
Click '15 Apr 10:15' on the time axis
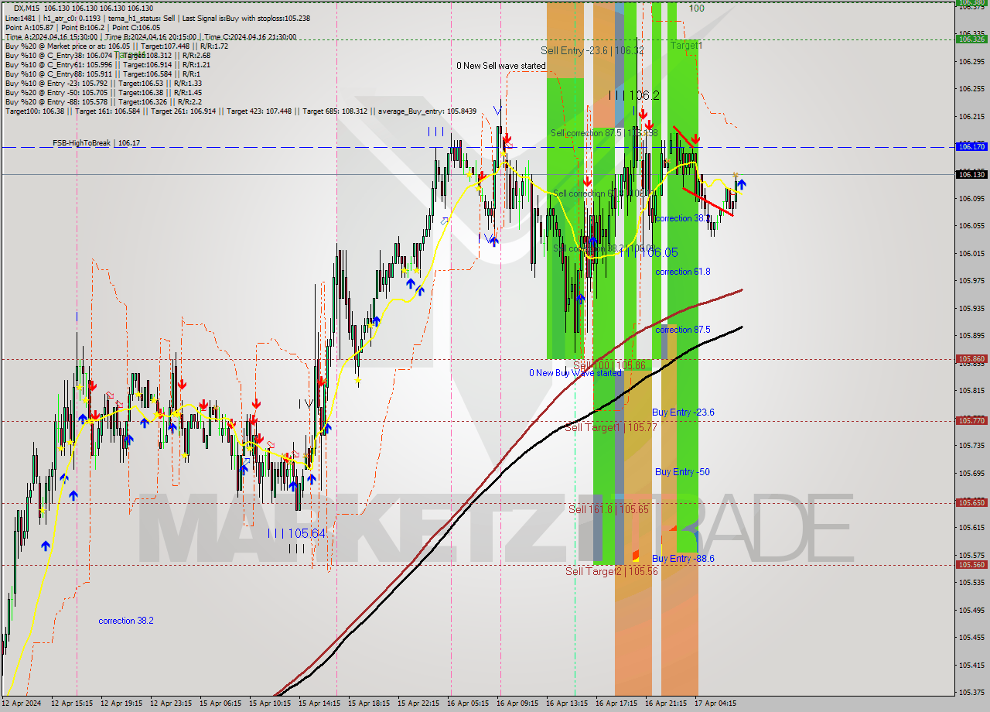(270, 703)
